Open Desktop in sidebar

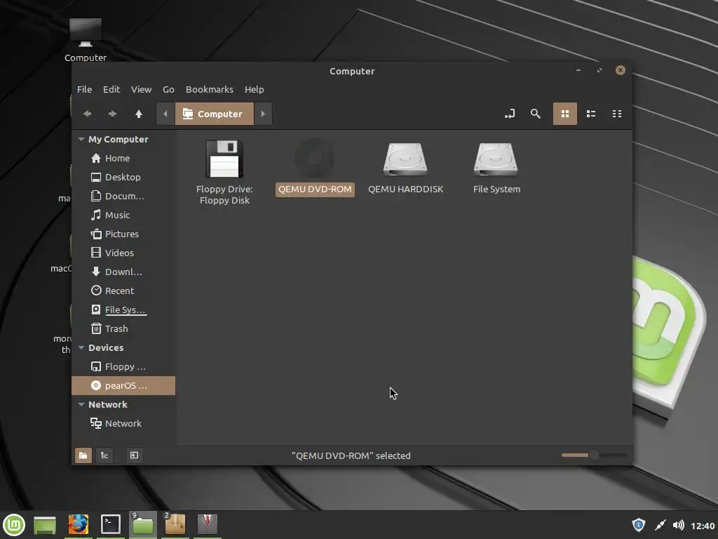click(x=123, y=177)
